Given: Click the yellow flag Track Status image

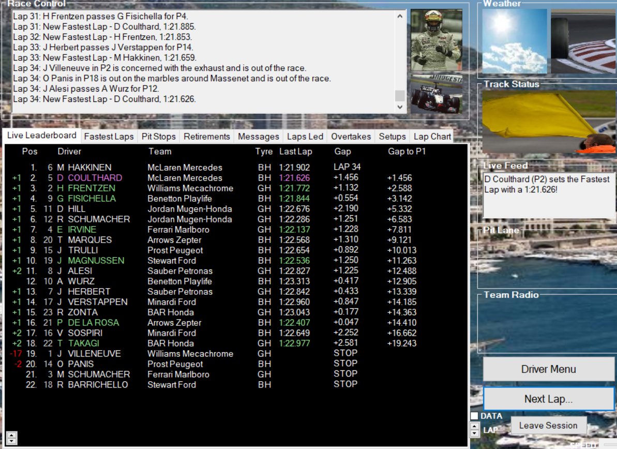Looking at the screenshot, I should click(x=549, y=122).
